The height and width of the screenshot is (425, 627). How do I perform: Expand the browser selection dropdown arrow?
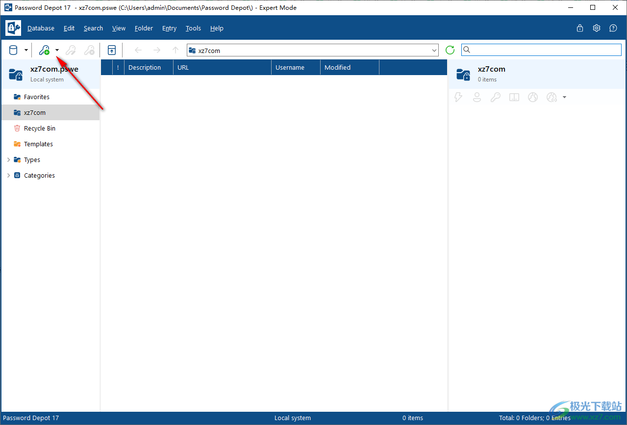564,97
